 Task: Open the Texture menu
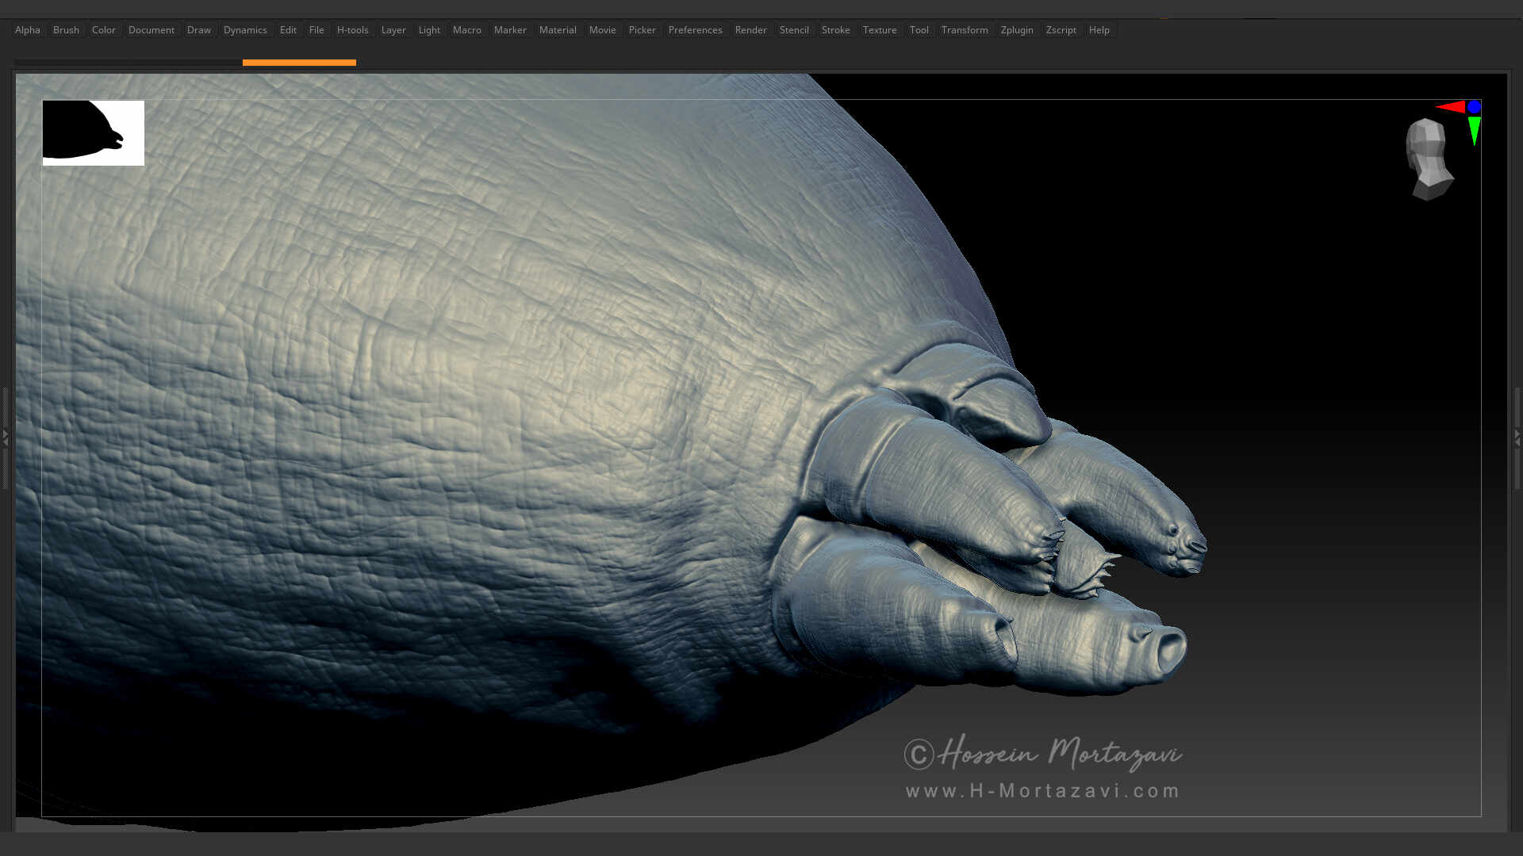(x=880, y=29)
